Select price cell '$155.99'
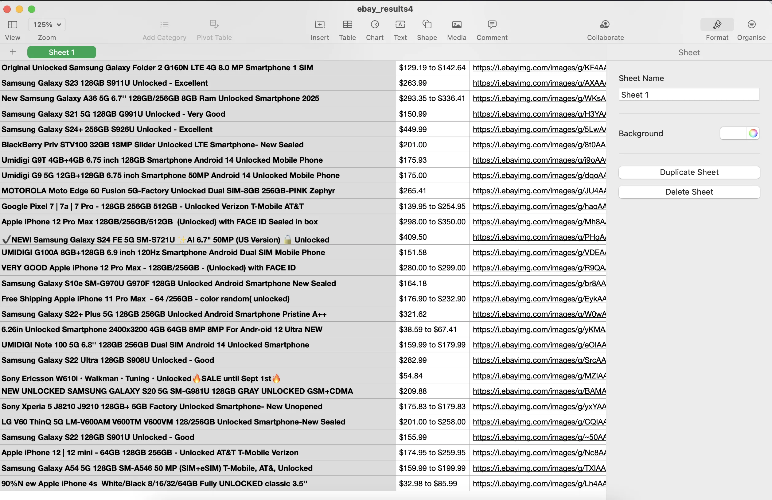Viewport: 772px width, 500px height. [x=433, y=437]
